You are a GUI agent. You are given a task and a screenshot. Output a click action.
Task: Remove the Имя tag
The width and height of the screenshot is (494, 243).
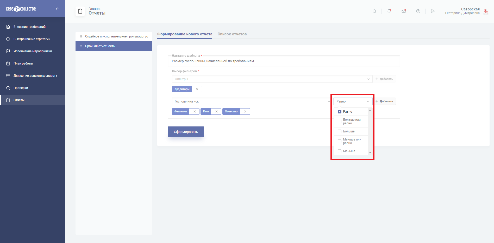pos(216,112)
